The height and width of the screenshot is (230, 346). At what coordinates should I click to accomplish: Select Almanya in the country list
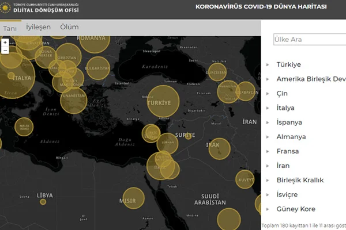[x=291, y=137]
